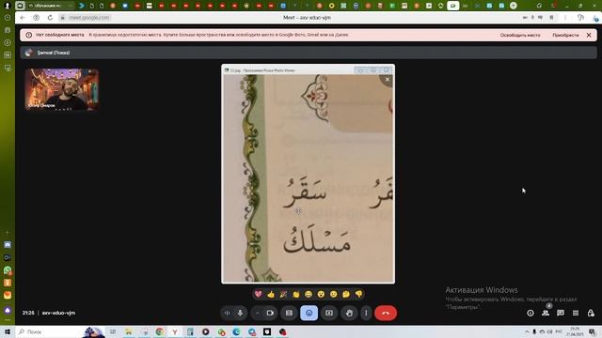Open File Explorer from the taskbar
Viewport: 602px width, 338px height.
(x=129, y=331)
